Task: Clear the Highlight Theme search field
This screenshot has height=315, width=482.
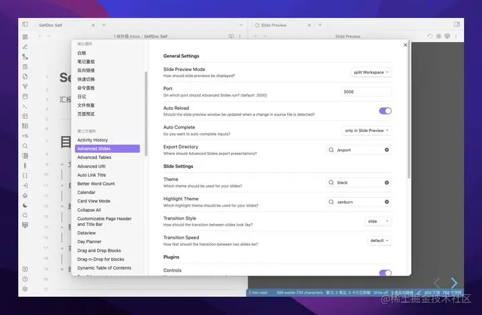Action: 387,202
